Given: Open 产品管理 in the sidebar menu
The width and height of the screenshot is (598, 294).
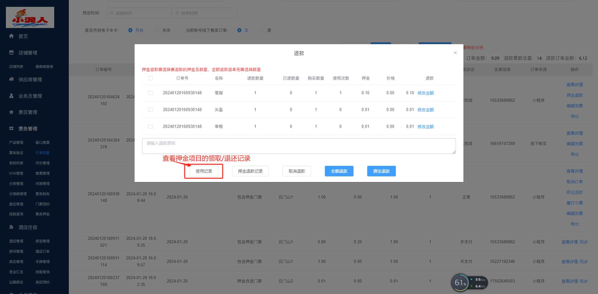Looking at the screenshot, I should tap(16, 142).
